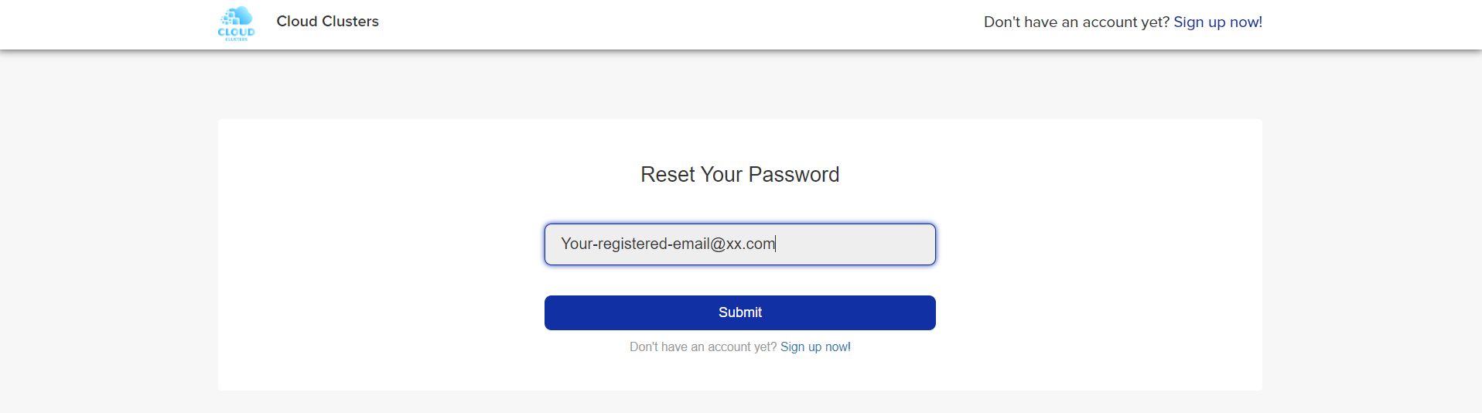
Task: Open "Sign up now!" link in header
Action: pyautogui.click(x=1217, y=22)
